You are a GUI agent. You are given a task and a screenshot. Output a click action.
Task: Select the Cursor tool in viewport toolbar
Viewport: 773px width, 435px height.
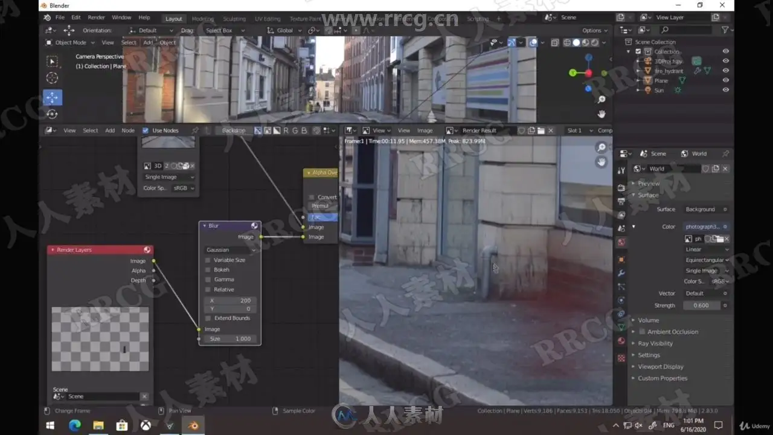click(53, 78)
